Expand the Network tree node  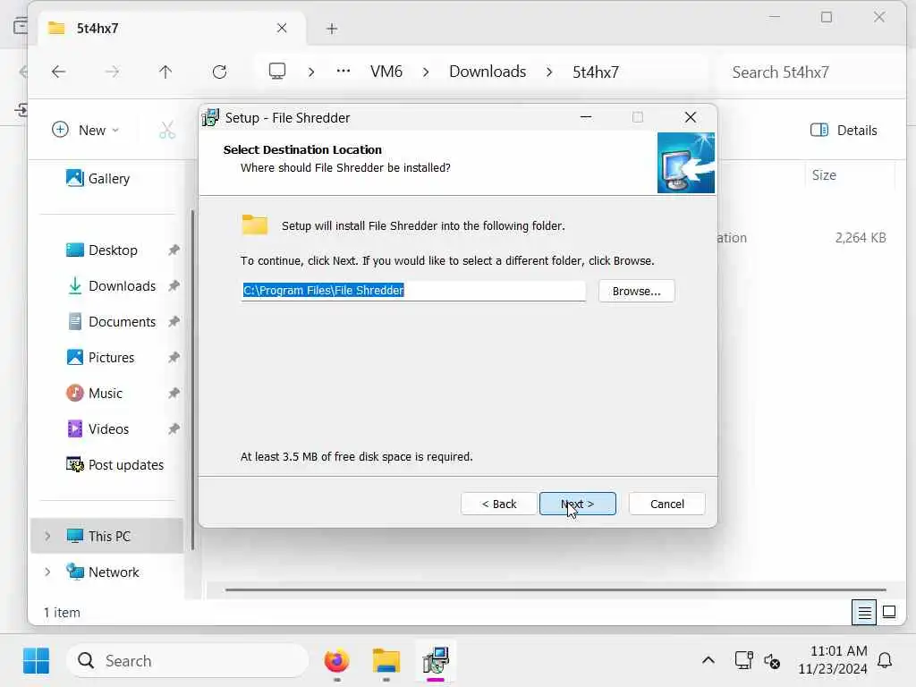(x=47, y=572)
